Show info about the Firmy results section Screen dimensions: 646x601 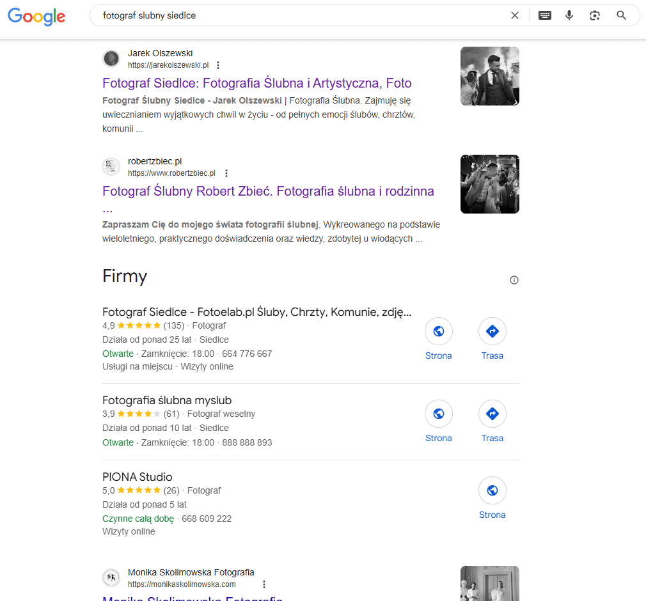point(514,280)
